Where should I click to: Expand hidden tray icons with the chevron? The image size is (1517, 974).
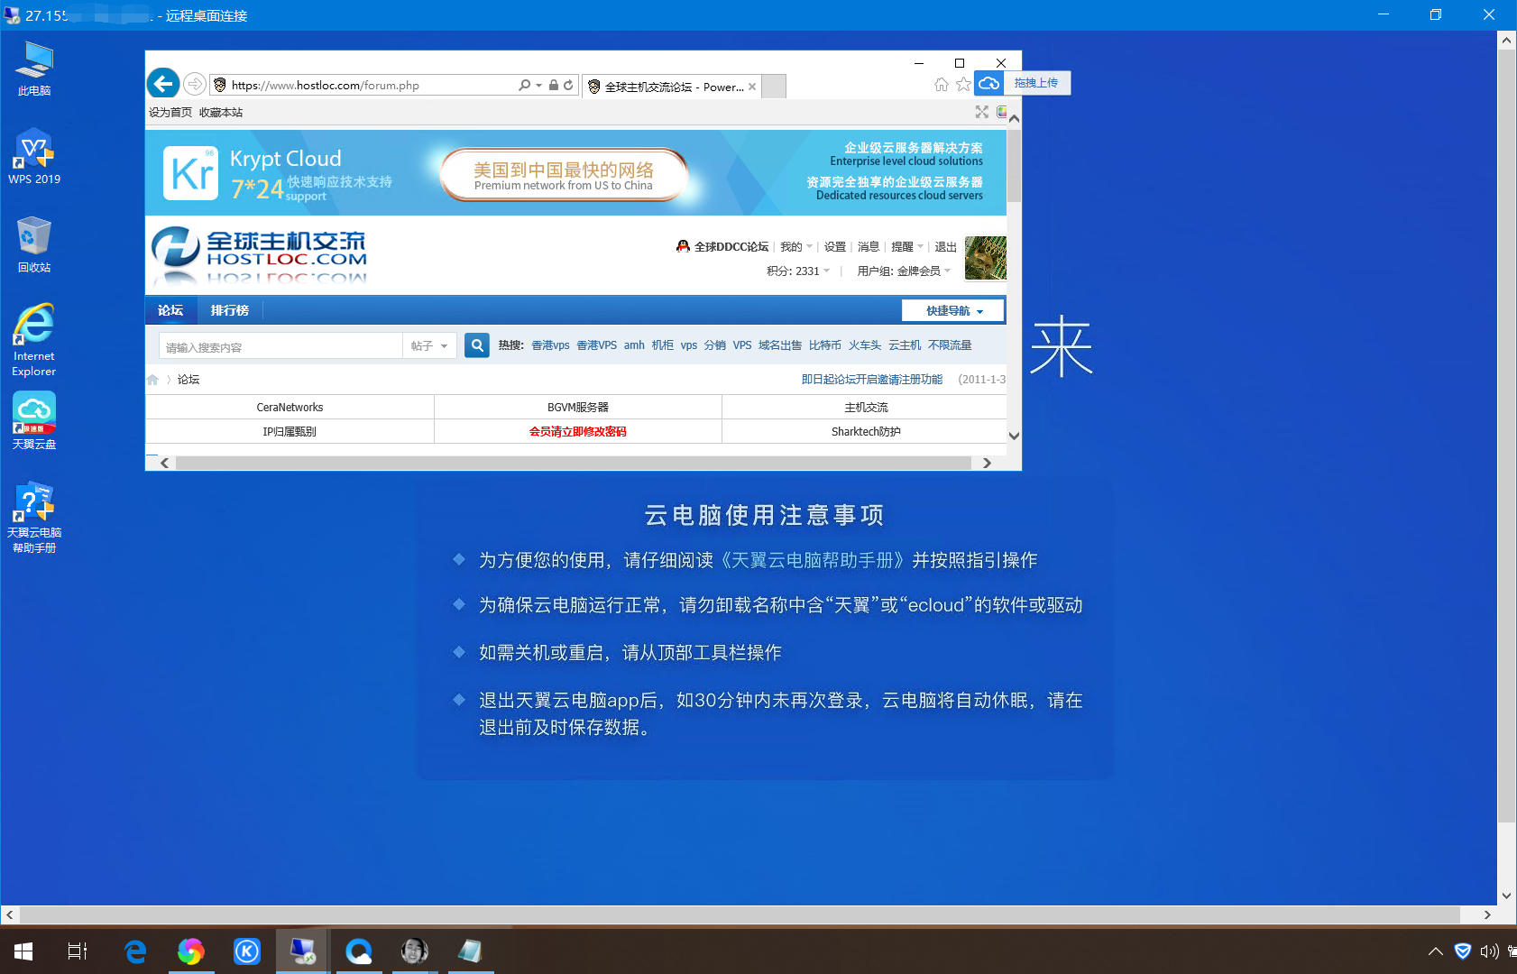pos(1434,951)
